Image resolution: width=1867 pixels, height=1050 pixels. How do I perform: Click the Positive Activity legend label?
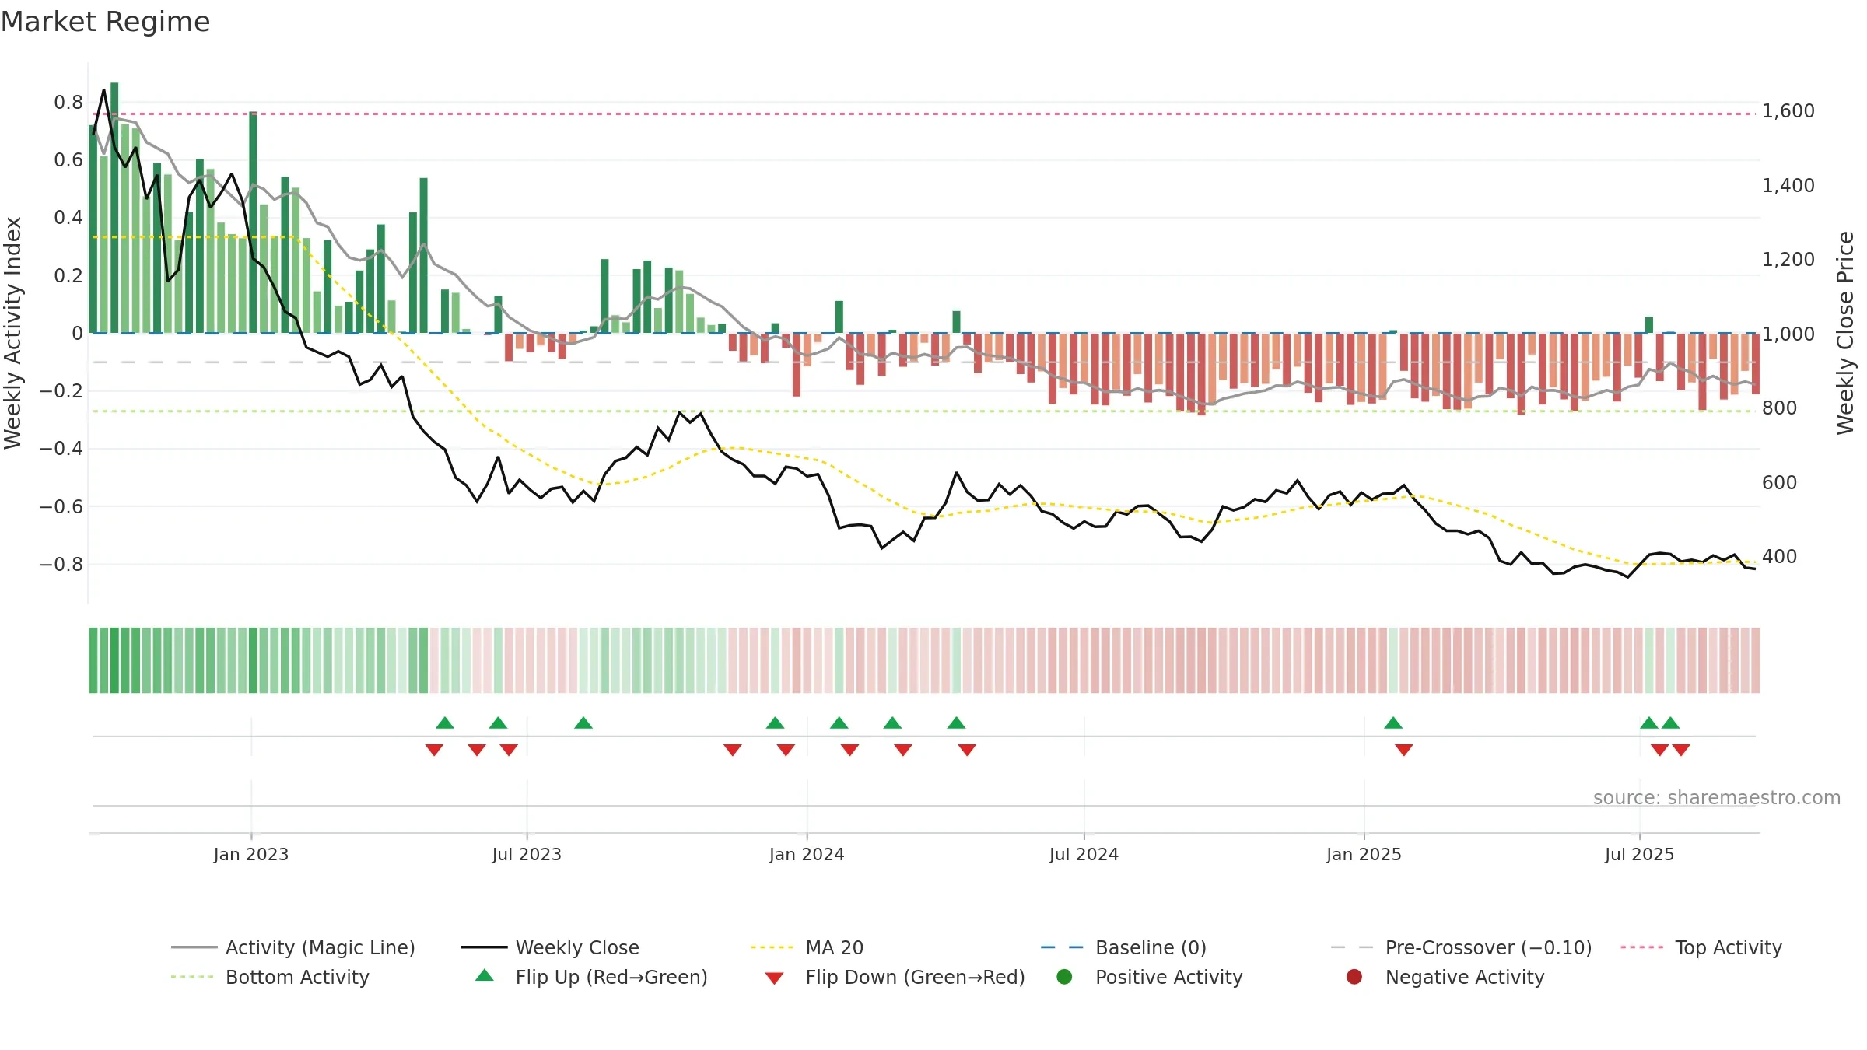[x=1168, y=977]
